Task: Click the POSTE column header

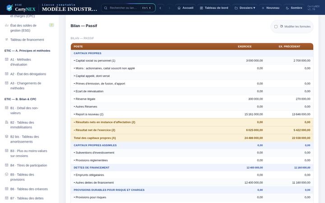Action: [x=78, y=46]
